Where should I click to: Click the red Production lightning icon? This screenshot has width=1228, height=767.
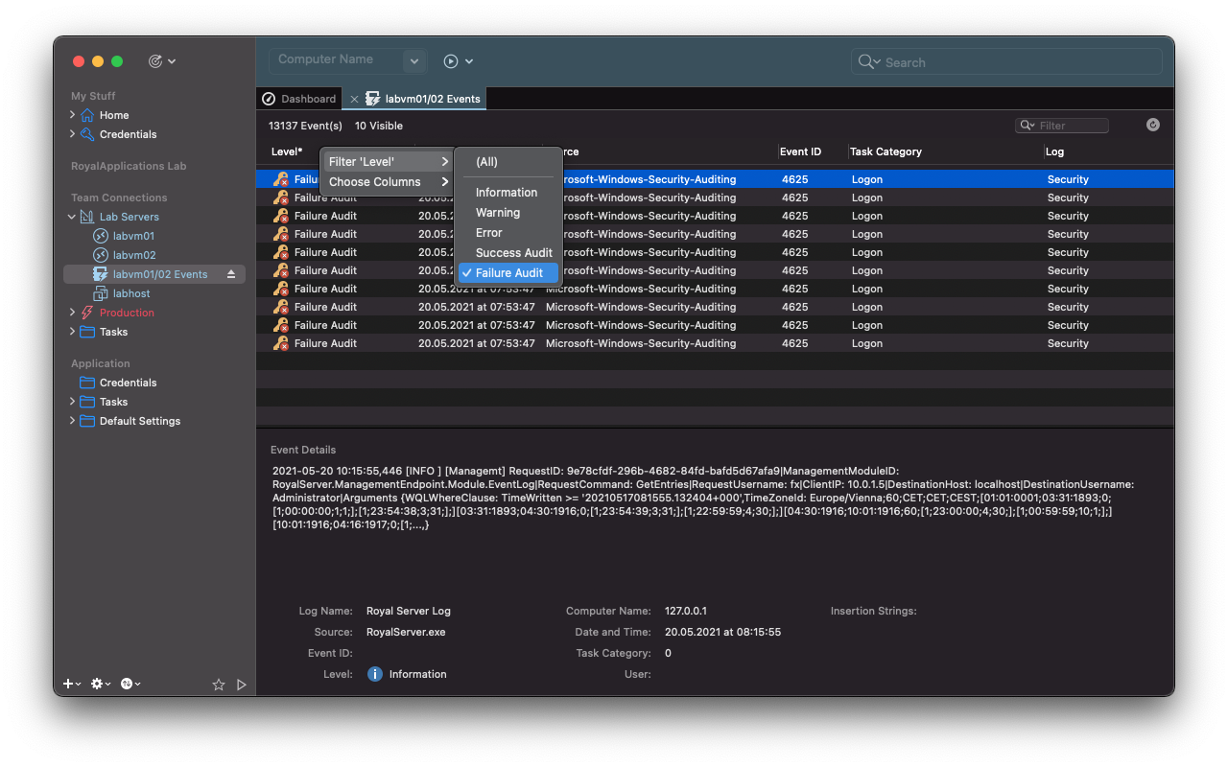tap(87, 313)
